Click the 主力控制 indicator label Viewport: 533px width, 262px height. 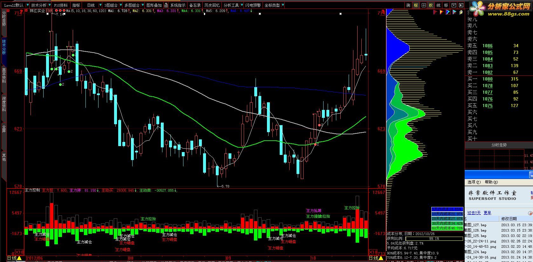[32, 190]
